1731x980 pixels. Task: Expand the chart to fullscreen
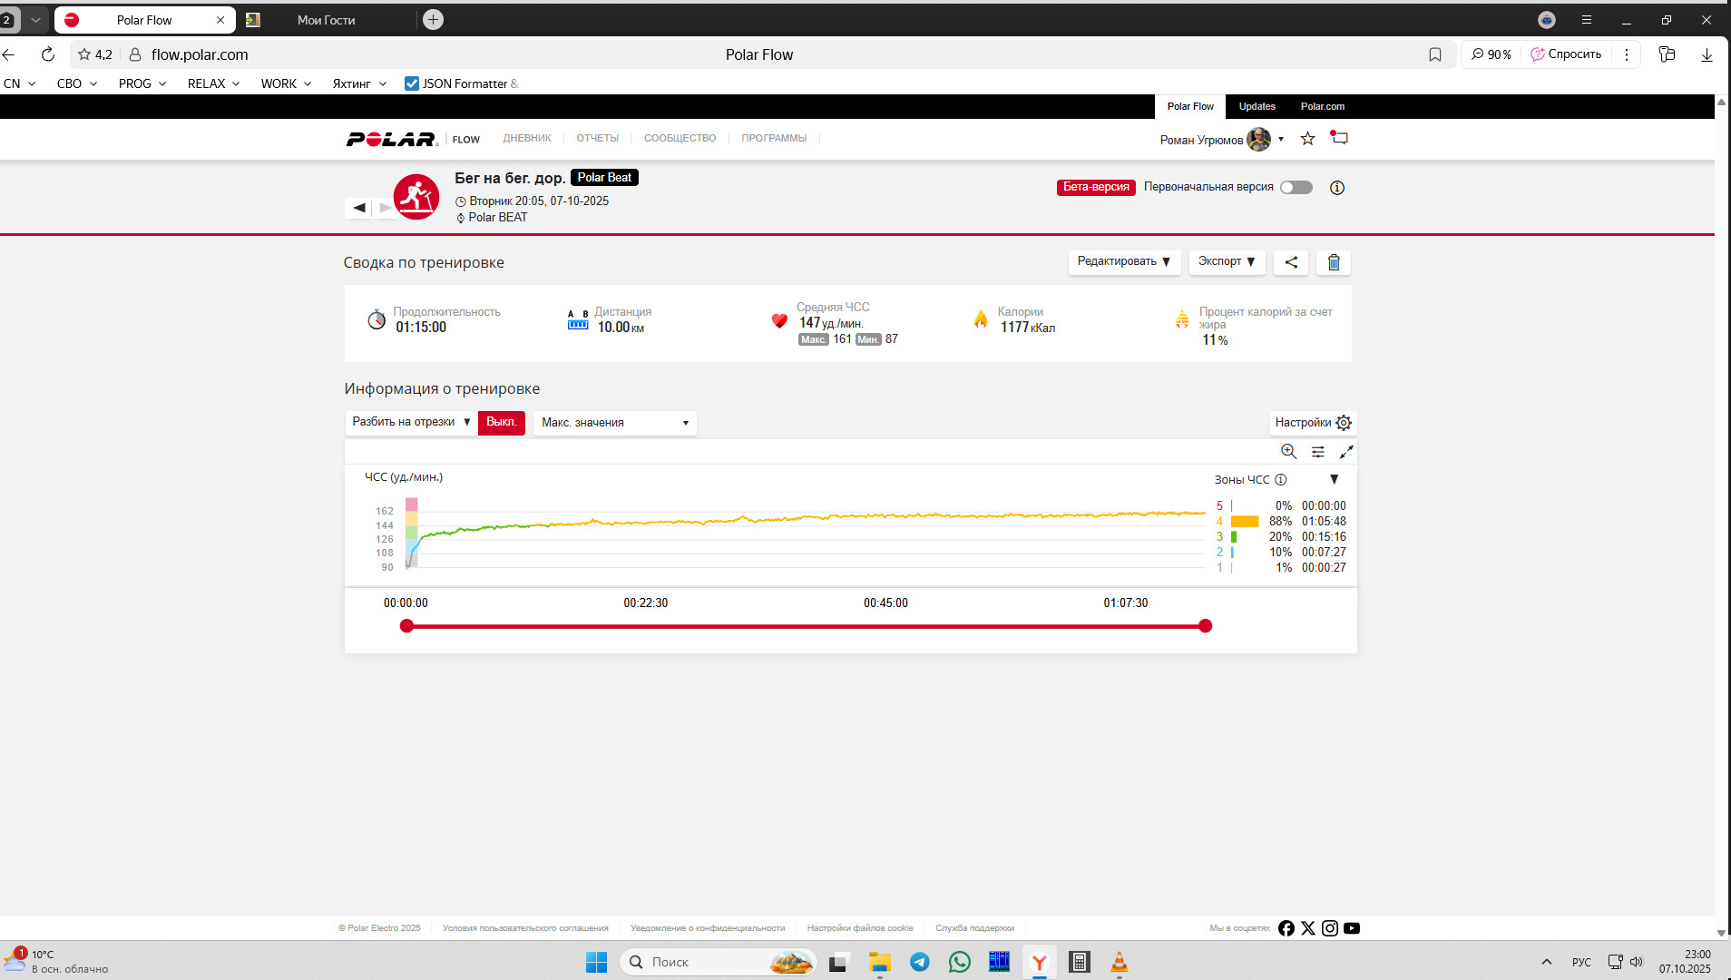(1346, 451)
